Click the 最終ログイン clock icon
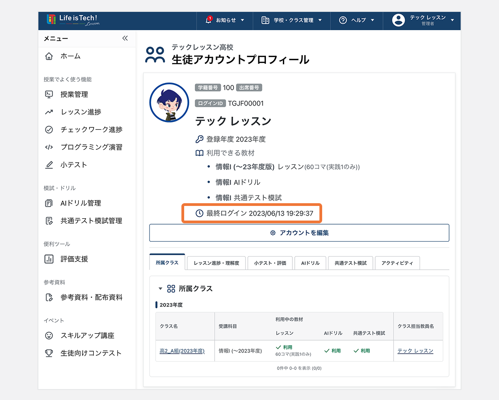499x400 pixels. 199,213
